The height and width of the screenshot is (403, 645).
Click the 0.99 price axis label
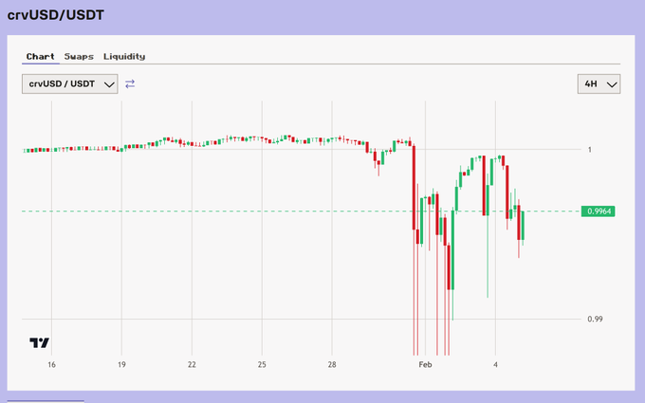coord(595,320)
